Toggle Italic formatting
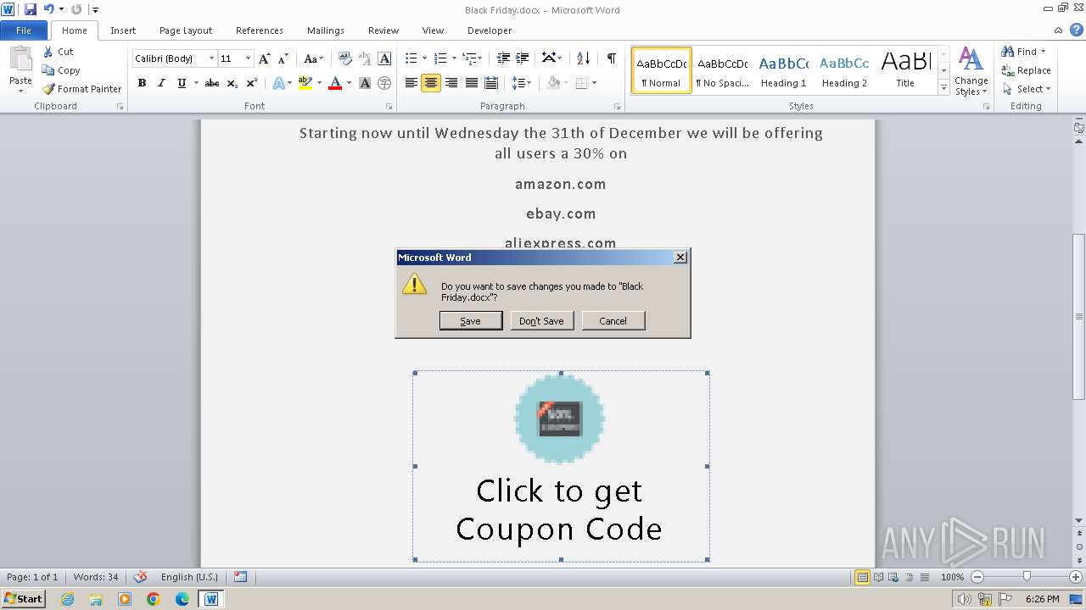 (x=161, y=83)
